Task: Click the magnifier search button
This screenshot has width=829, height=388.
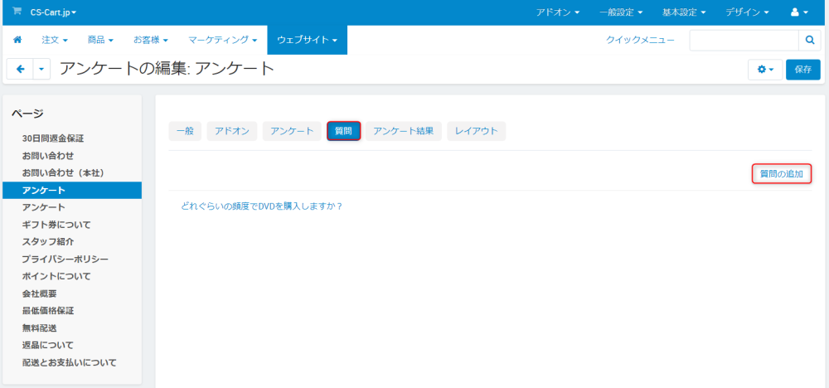Action: click(809, 40)
